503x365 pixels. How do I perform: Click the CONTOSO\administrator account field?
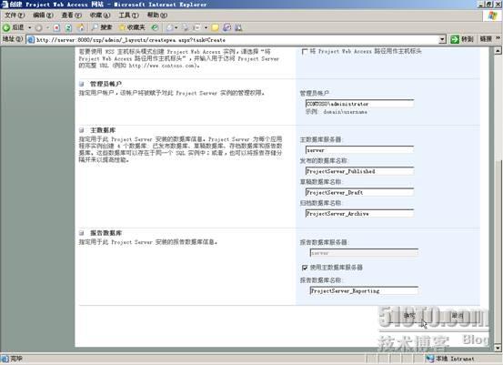click(359, 104)
